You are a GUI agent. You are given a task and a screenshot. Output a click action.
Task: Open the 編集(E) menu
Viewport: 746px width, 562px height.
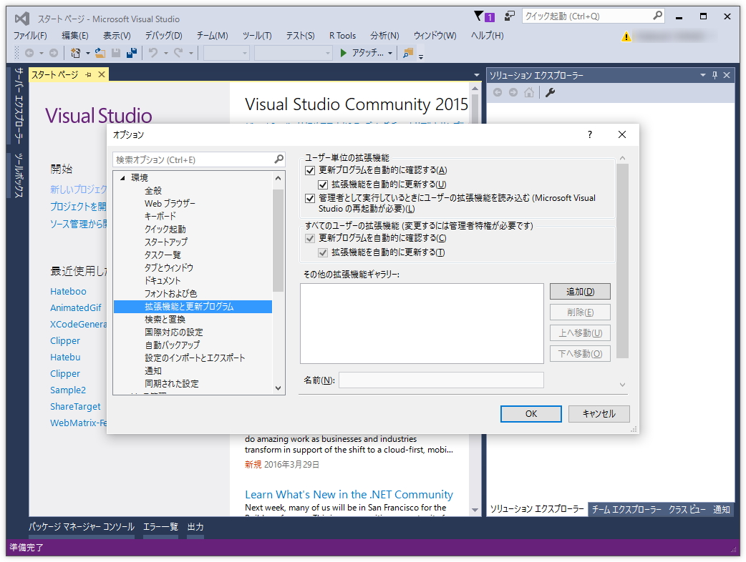pos(74,36)
